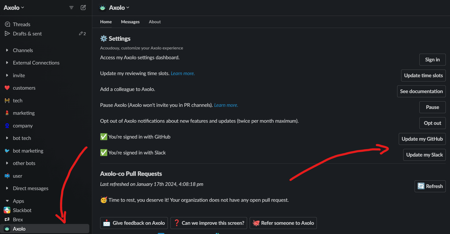Select the Axolo app in sidebar
Image resolution: width=450 pixels, height=234 pixels.
(19, 229)
